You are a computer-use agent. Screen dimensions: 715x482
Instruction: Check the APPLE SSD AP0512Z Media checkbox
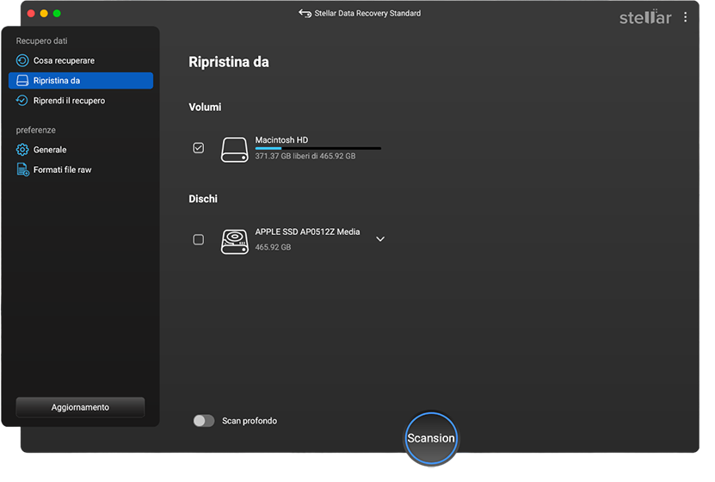click(x=199, y=239)
